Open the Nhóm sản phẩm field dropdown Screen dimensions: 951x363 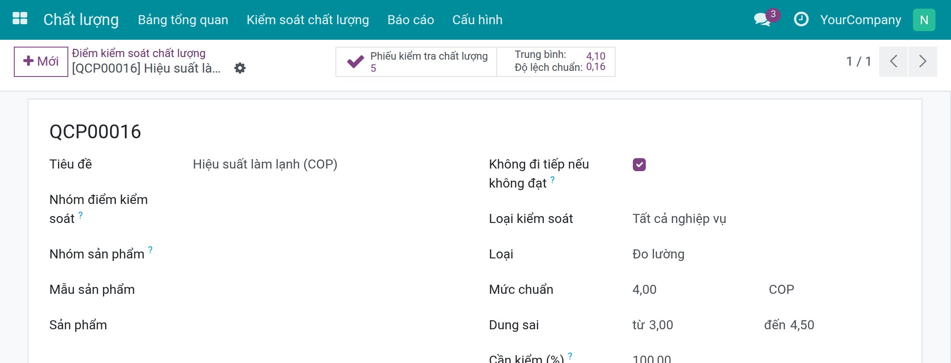tap(326, 254)
